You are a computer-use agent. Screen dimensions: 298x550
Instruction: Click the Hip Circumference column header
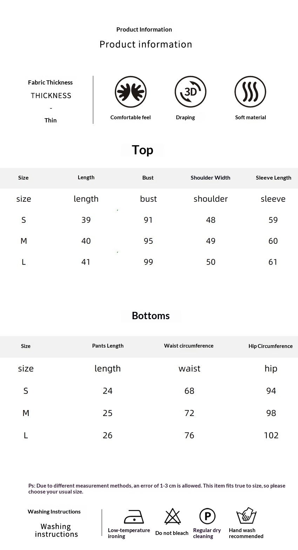[x=270, y=346]
